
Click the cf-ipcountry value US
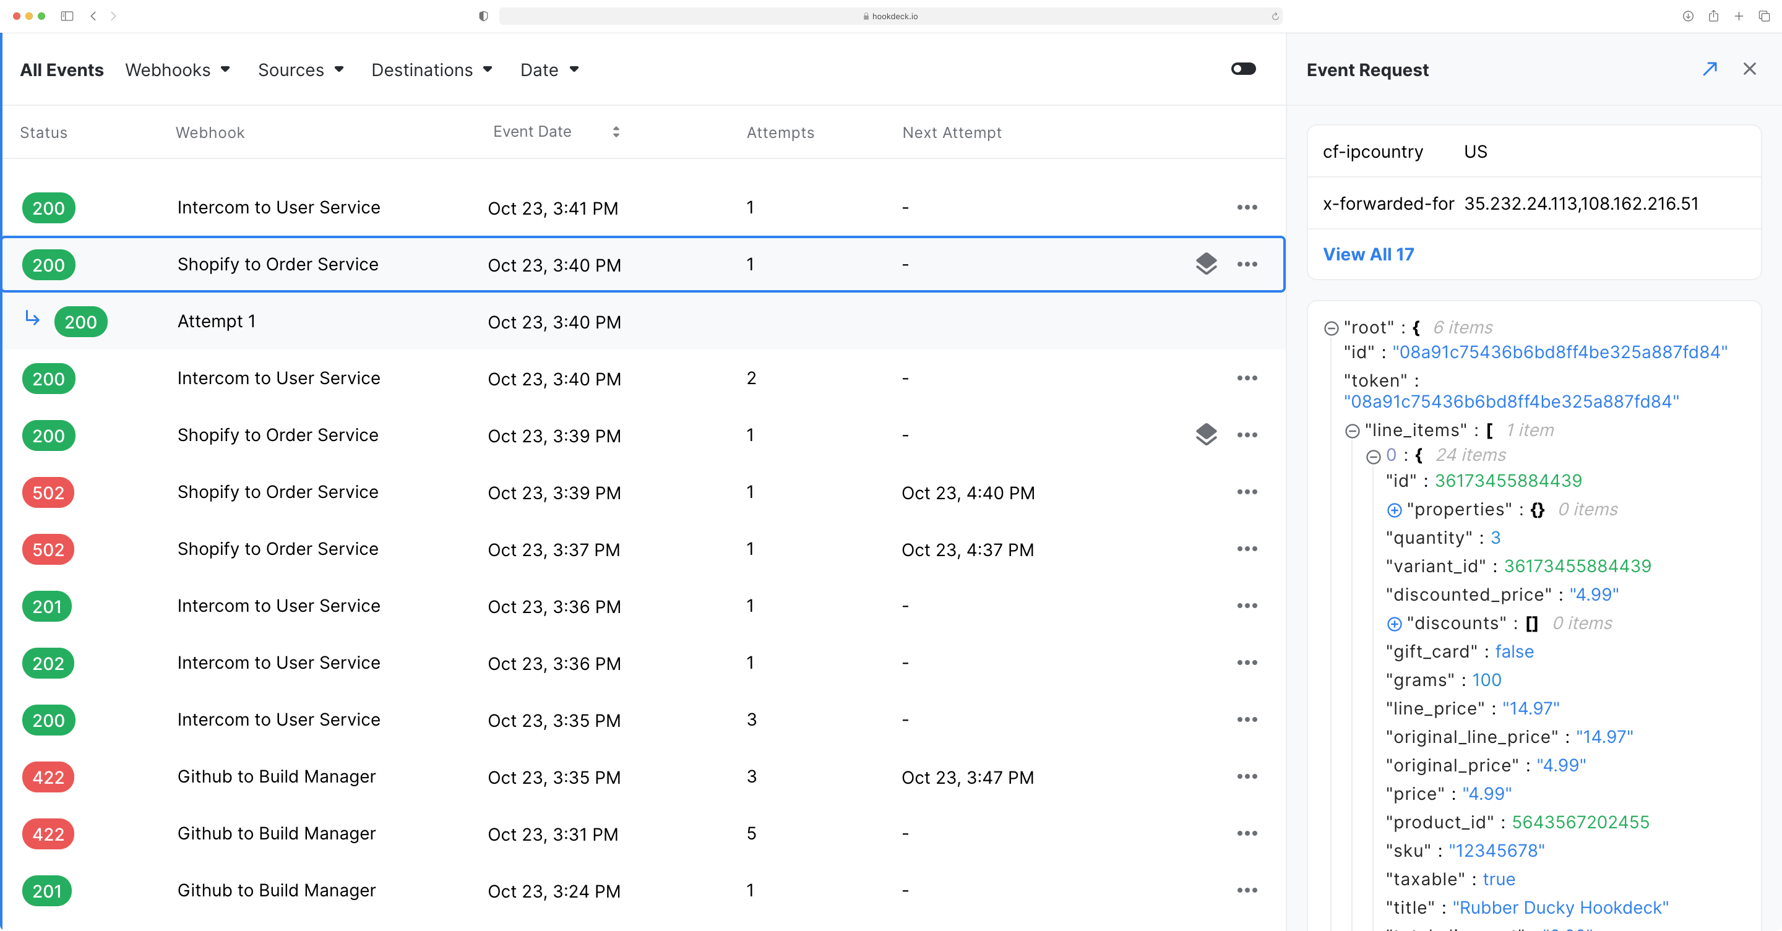(x=1475, y=152)
